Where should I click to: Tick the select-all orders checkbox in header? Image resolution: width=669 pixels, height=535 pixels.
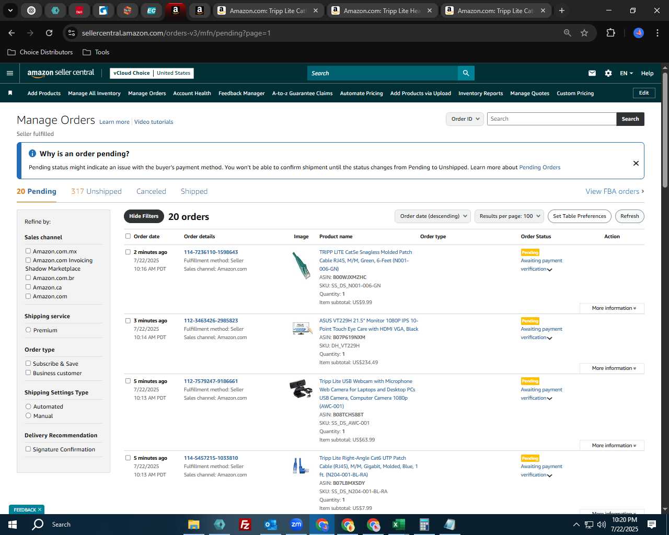pyautogui.click(x=128, y=237)
